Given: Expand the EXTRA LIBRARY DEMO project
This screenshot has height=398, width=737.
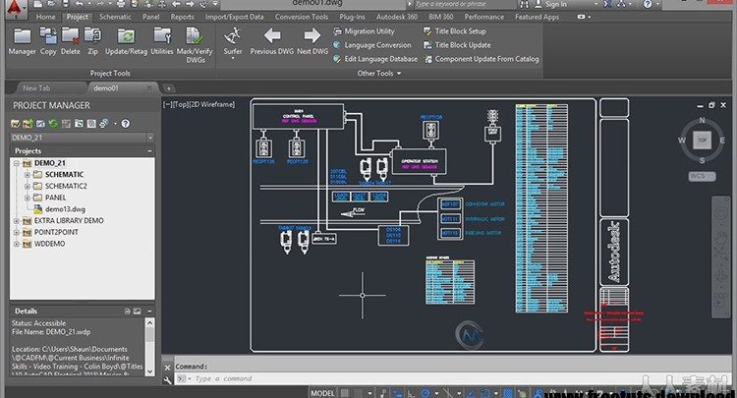Looking at the screenshot, I should coord(17,221).
